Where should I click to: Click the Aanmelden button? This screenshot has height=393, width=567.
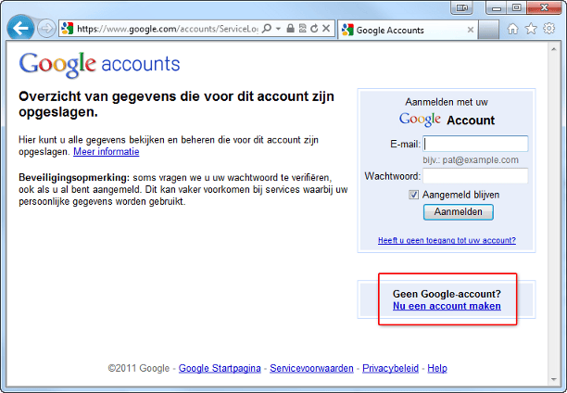coord(459,212)
